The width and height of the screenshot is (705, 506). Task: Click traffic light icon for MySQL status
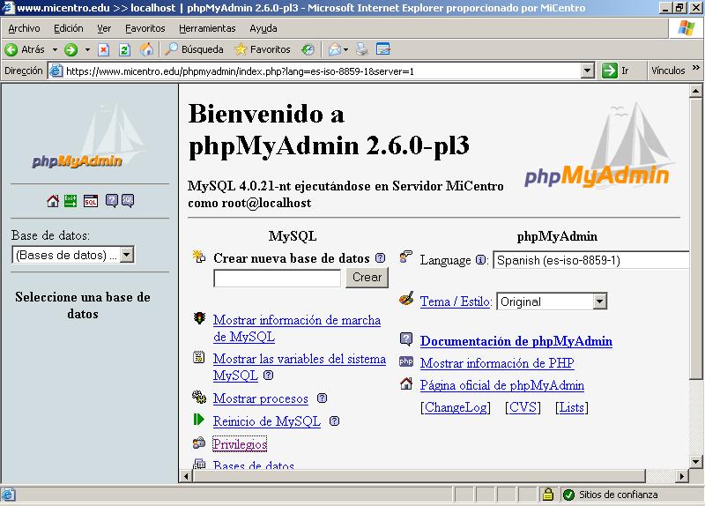(x=199, y=318)
